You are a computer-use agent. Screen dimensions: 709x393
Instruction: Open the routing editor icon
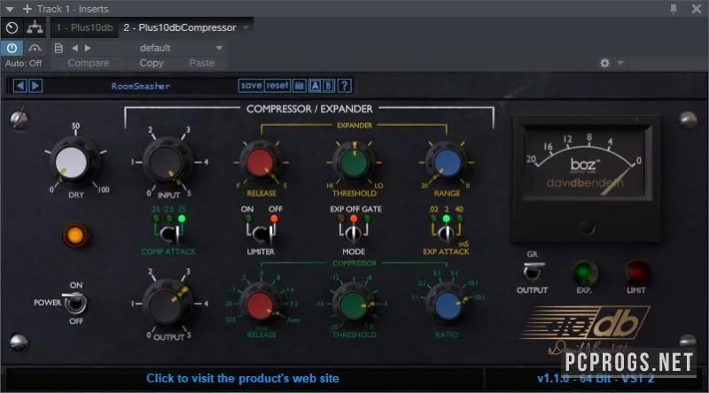coord(35,27)
